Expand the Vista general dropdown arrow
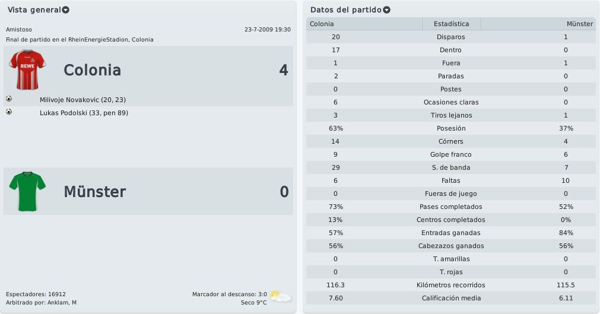Screen dimensions: 600x314 tap(66, 10)
